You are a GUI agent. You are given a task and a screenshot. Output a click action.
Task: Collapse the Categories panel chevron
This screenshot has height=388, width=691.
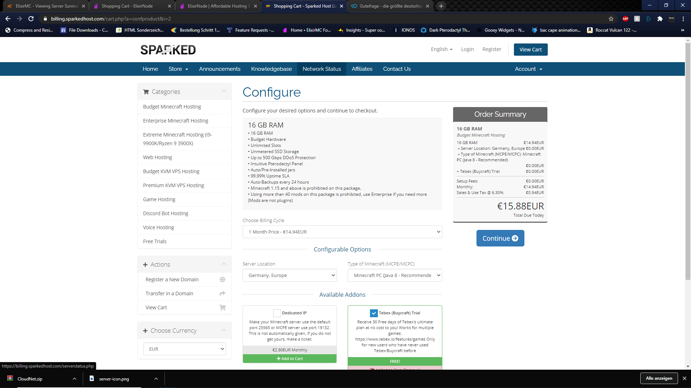[x=224, y=91]
